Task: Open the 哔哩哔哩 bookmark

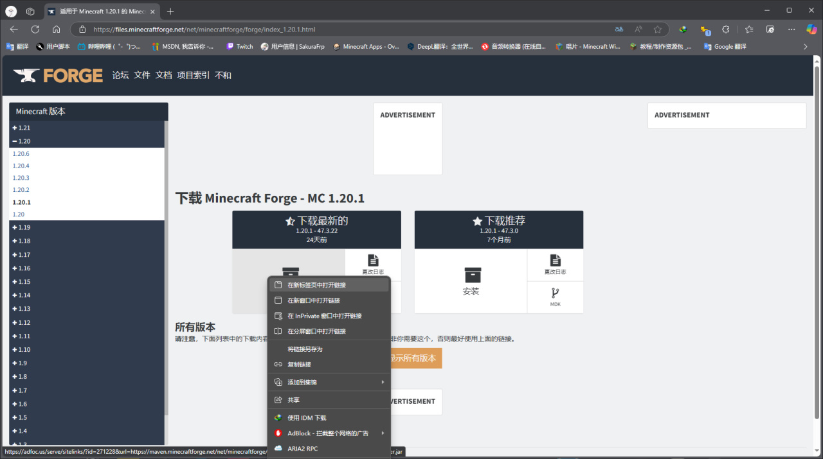Action: pos(109,46)
